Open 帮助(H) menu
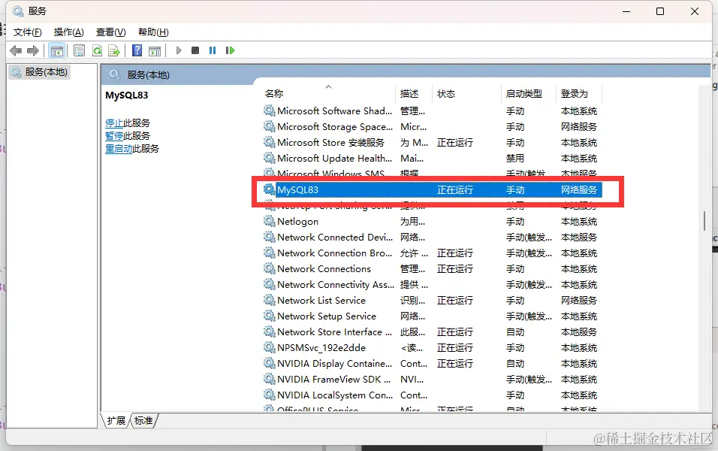This screenshot has width=718, height=451. 153,32
